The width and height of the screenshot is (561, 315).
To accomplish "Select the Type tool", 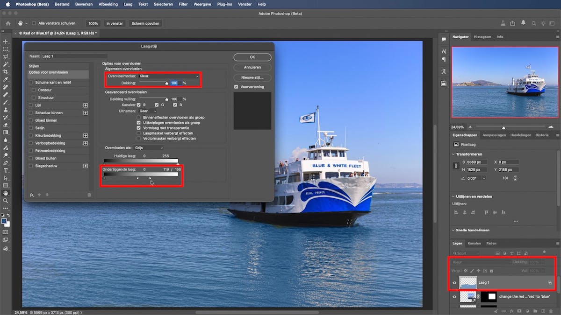I will pyautogui.click(x=6, y=170).
